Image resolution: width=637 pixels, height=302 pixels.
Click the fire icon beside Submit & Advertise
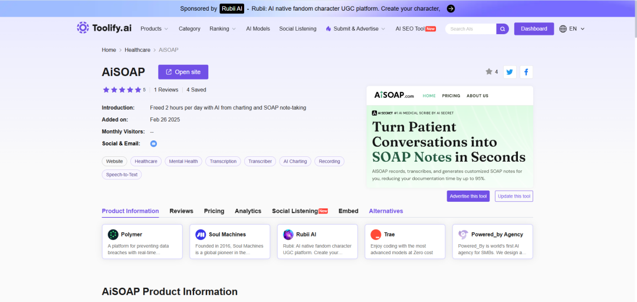tap(329, 29)
